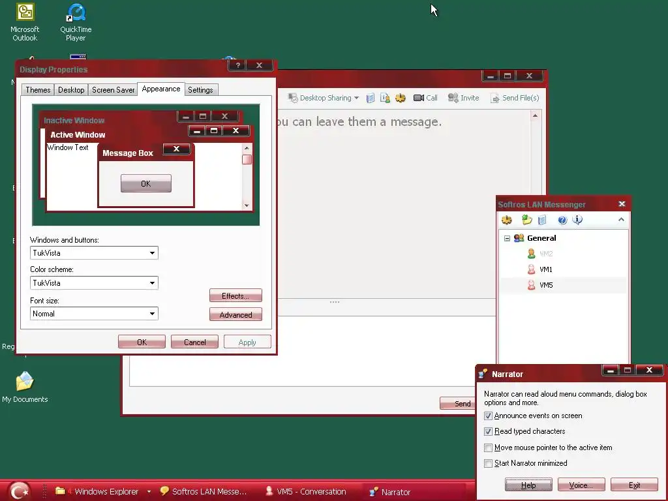Click the Start button with flag emblem
The image size is (668, 501).
click(x=19, y=491)
